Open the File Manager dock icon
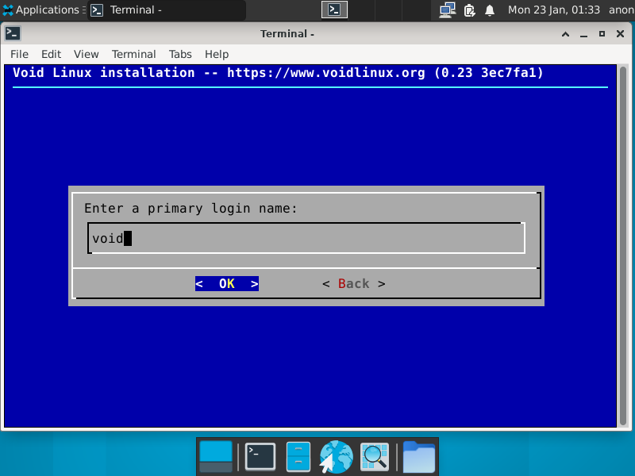Screen dimensions: 635x476 pyautogui.click(x=298, y=457)
